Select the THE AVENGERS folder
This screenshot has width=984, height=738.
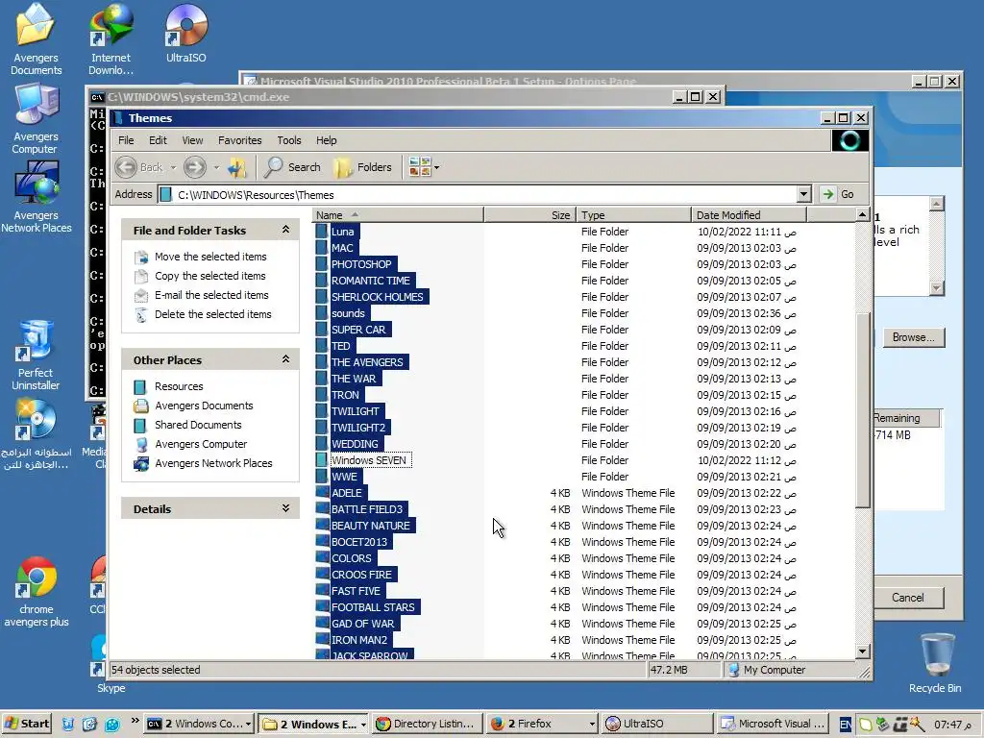tap(367, 362)
